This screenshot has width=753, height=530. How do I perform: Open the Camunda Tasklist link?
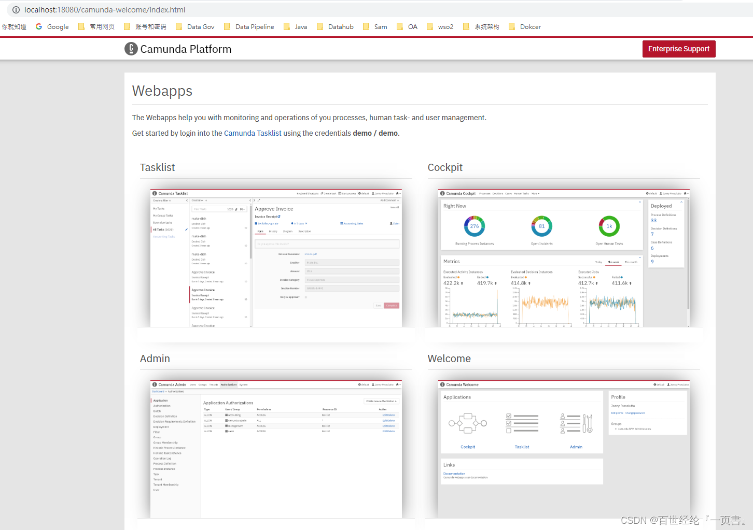point(253,133)
